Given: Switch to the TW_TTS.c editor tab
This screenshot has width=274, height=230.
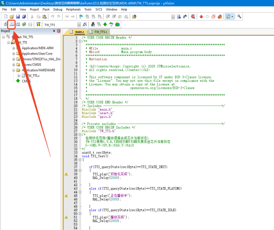Looking at the screenshot, I should click(x=100, y=32).
